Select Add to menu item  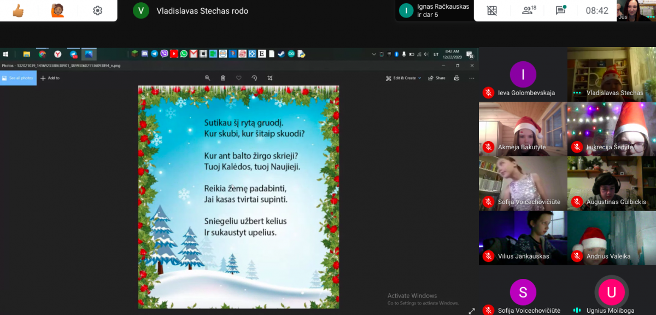[50, 78]
